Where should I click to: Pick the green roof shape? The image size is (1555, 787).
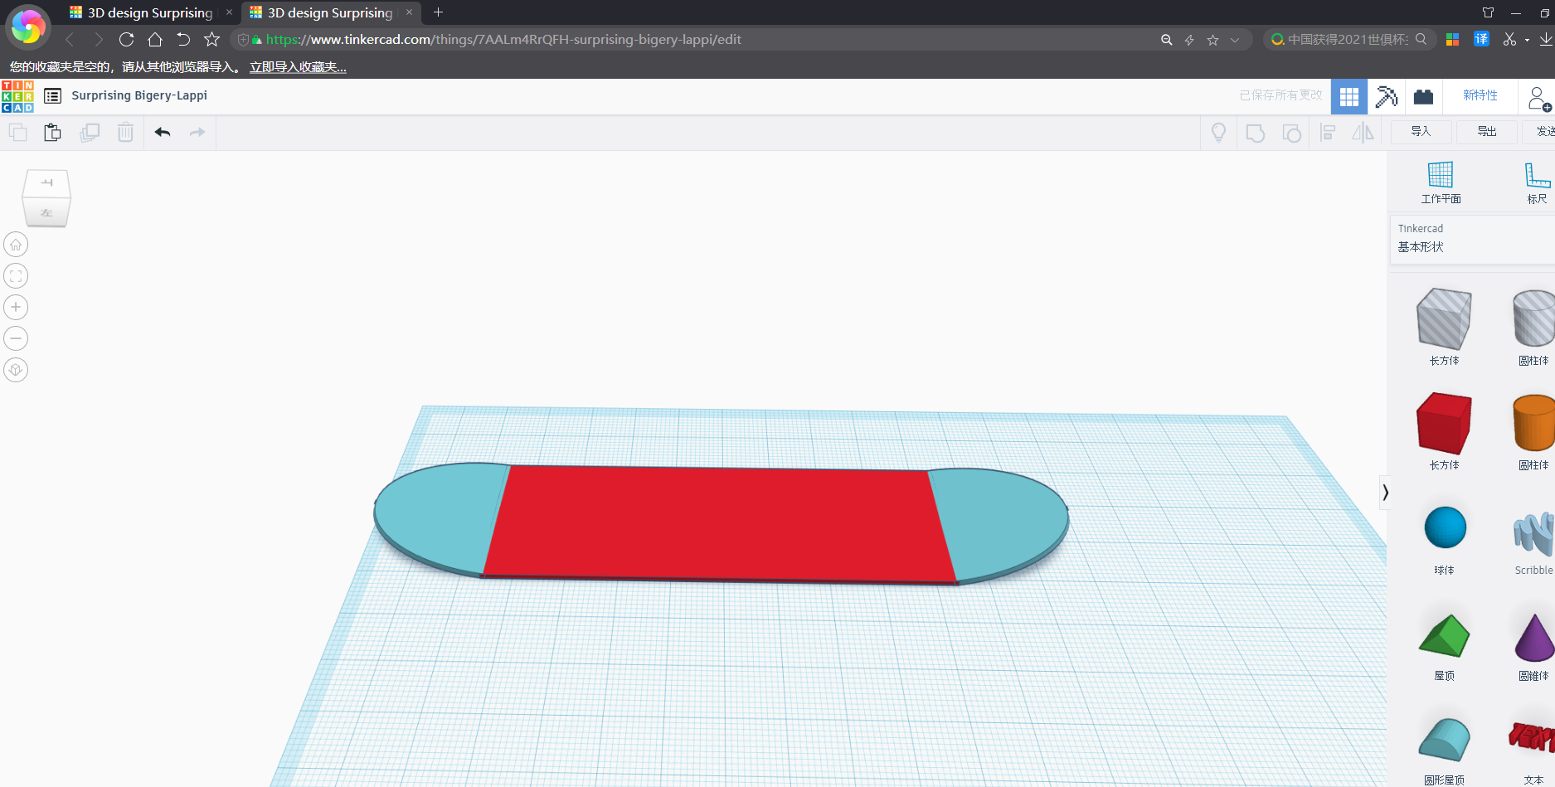(1444, 636)
